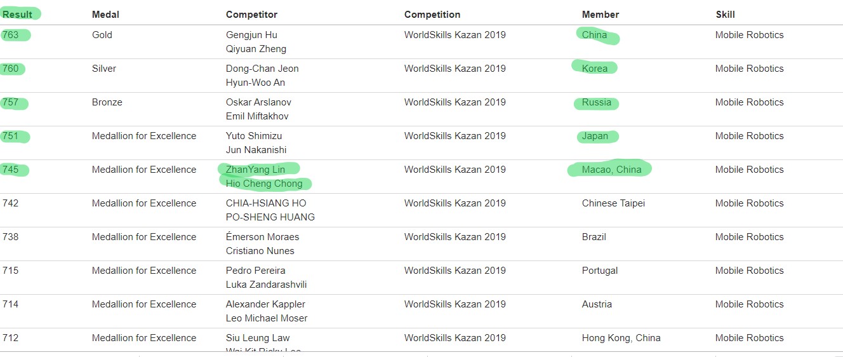The image size is (843, 357).
Task: Click the Hong Kong, China member entry
Action: 621,338
